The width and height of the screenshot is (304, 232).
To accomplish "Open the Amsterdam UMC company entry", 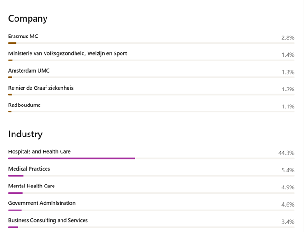I will 29,71.
